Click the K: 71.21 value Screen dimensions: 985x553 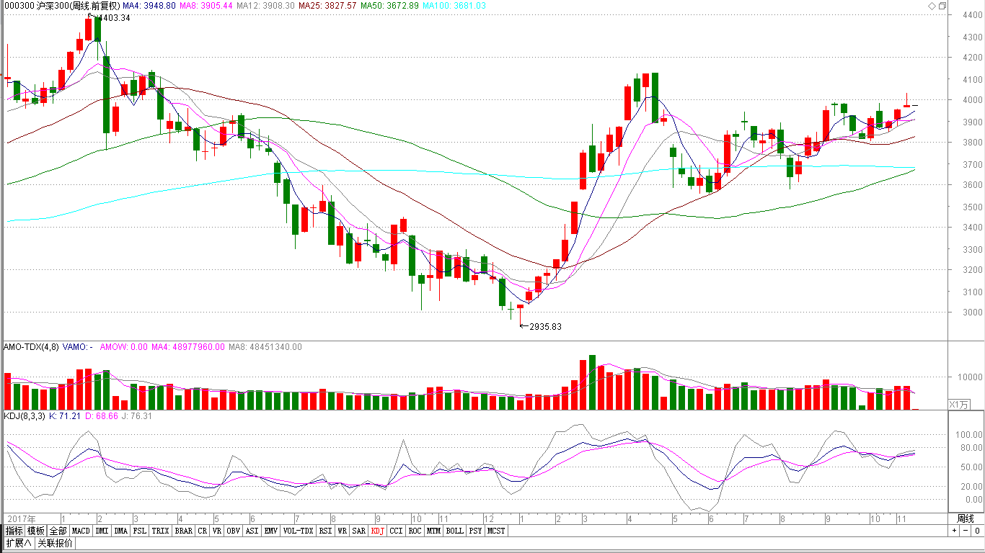(64, 416)
